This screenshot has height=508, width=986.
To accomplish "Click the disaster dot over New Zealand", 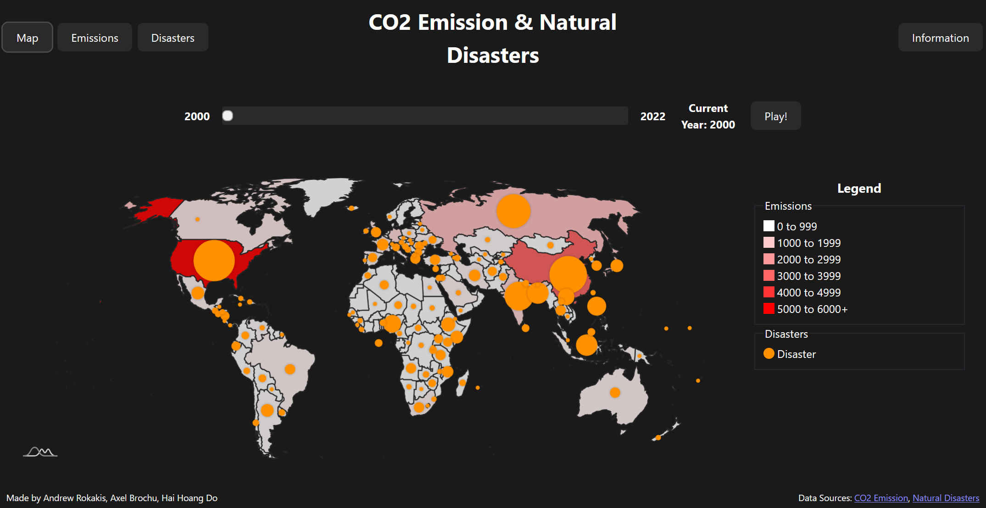I will click(x=658, y=437).
